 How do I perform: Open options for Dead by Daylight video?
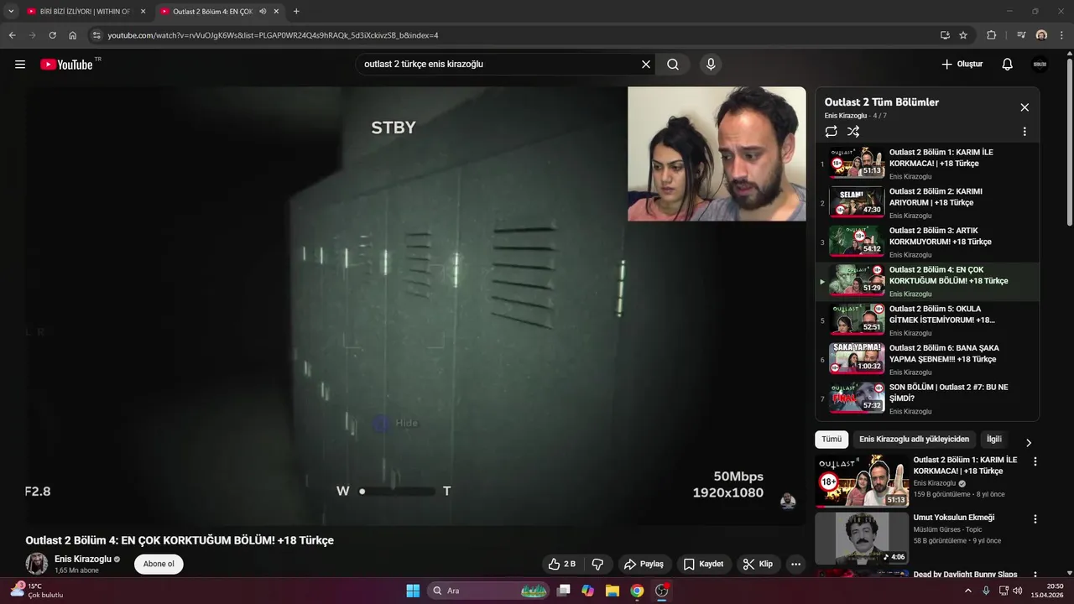(1035, 575)
